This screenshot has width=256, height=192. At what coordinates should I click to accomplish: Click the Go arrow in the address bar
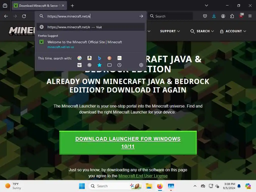141,16
